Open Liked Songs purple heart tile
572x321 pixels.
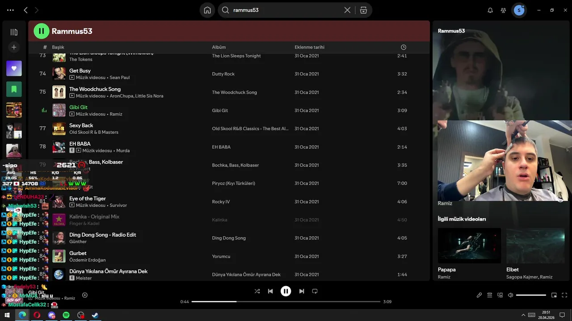coord(14,68)
